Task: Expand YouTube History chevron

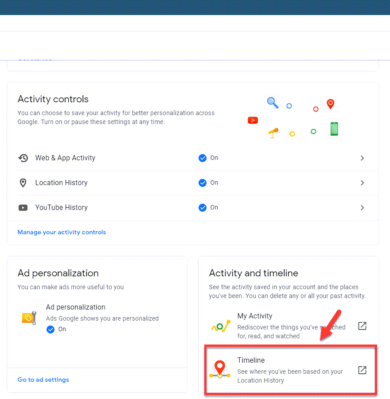Action: [x=362, y=208]
